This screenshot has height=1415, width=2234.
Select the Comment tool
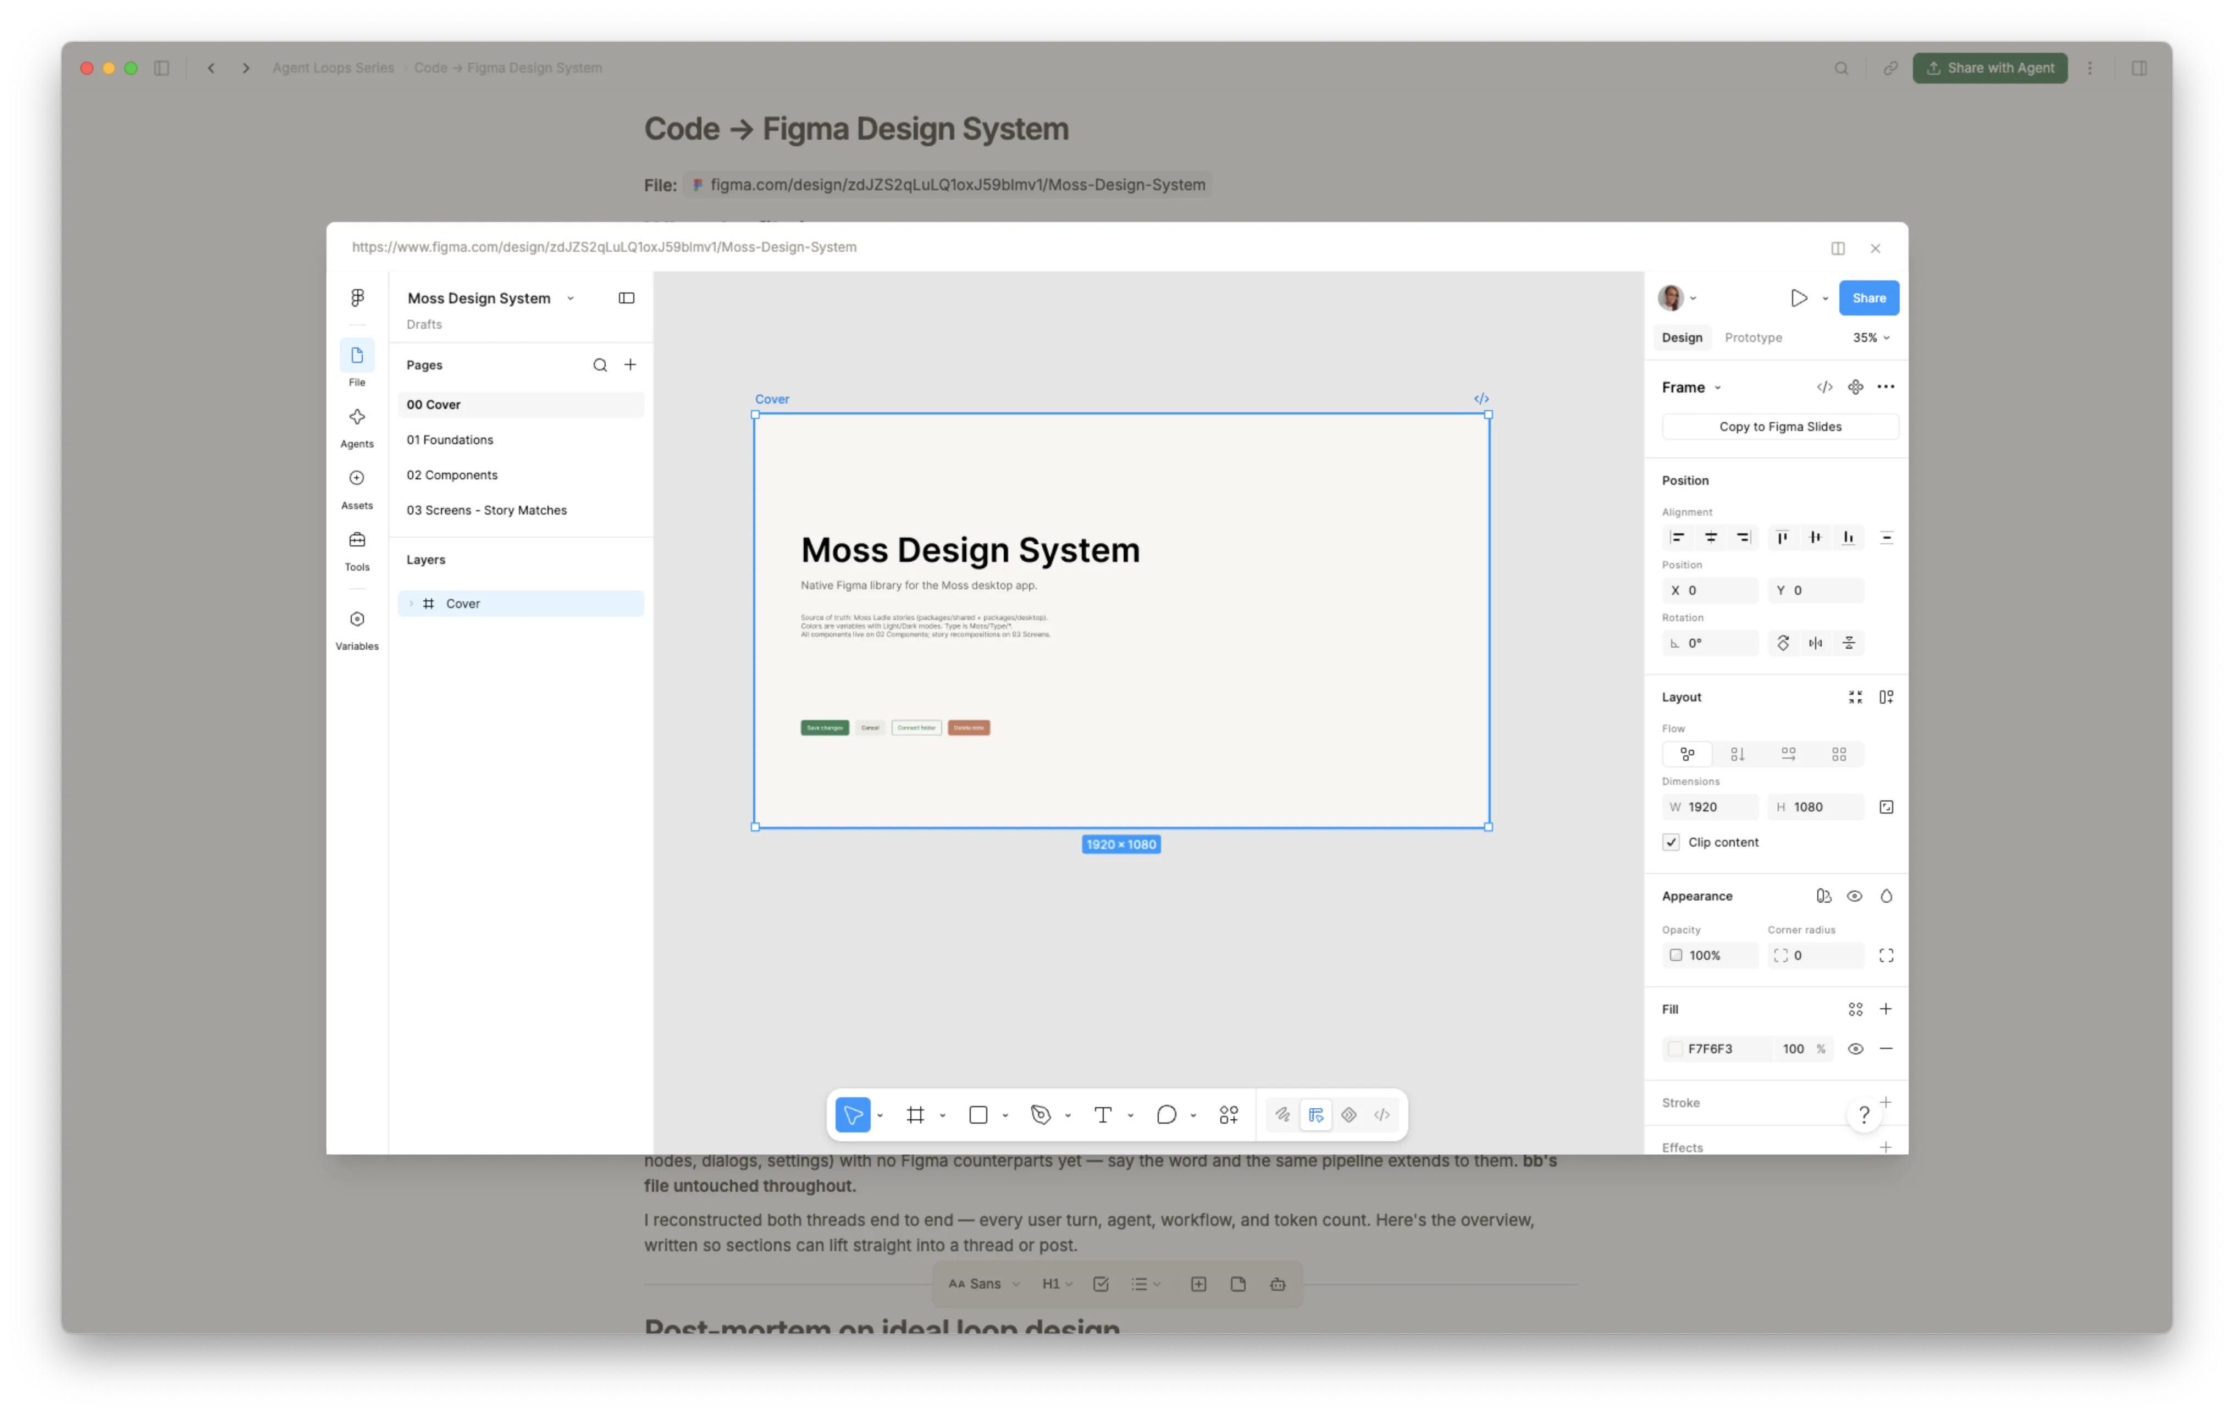[x=1166, y=1114]
